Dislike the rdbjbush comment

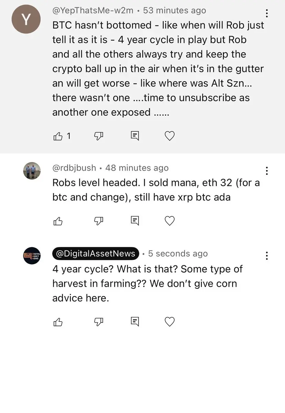click(x=99, y=221)
